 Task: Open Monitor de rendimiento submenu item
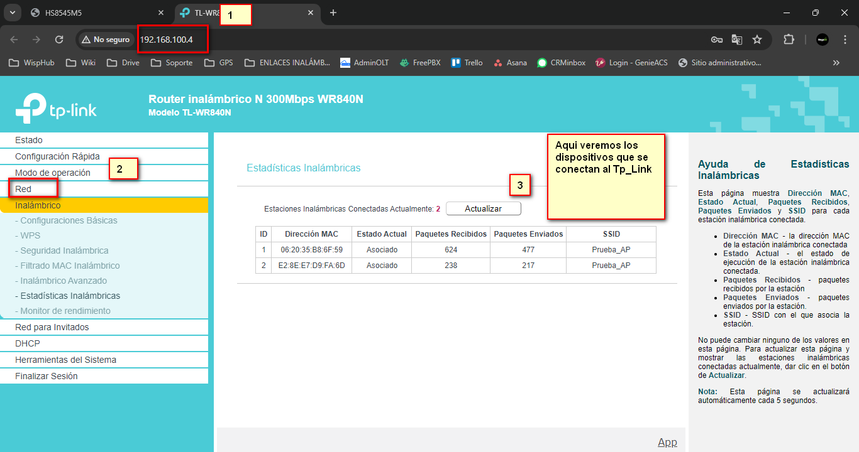pos(63,311)
